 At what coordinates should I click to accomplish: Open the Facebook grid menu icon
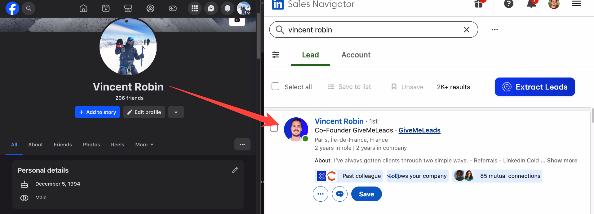(195, 8)
